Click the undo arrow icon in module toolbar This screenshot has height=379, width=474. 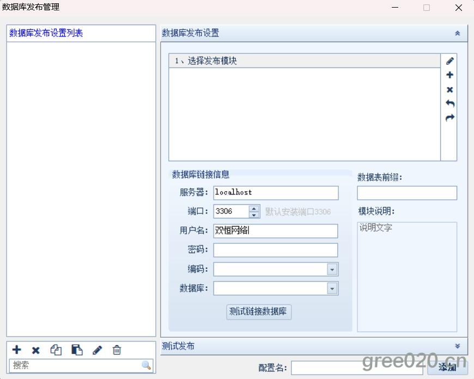[450, 103]
